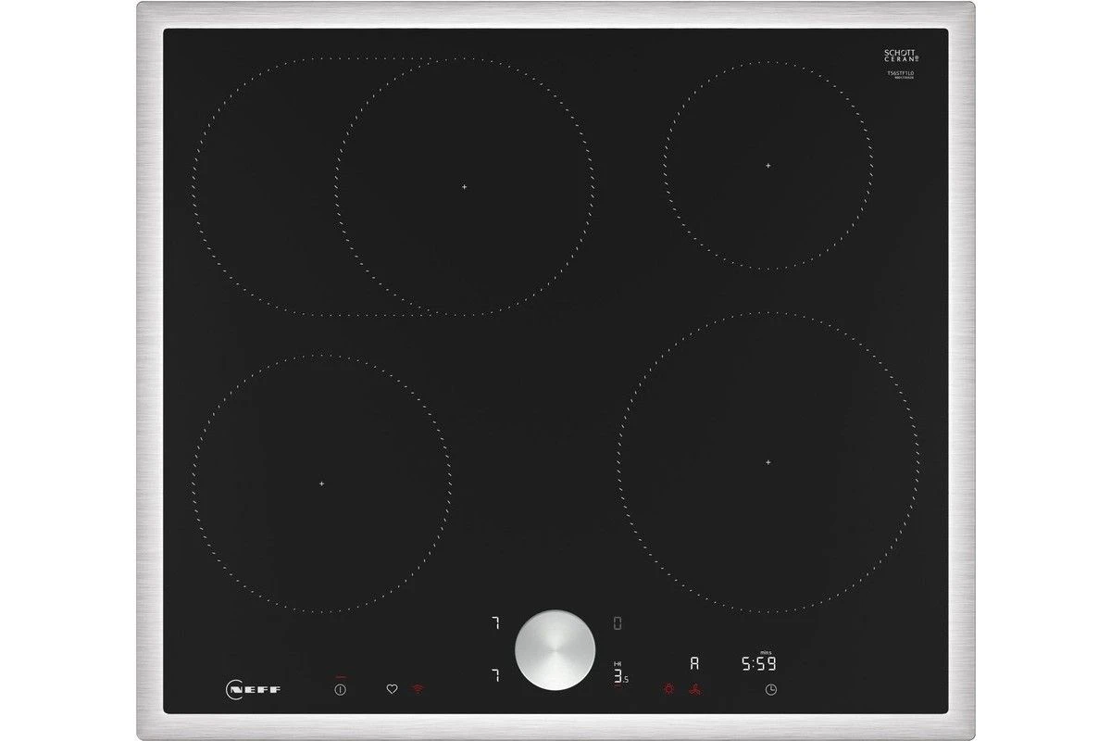This screenshot has height=741, width=1111.
Task: Click the center of the top-right cooking zone
Action: [x=768, y=165]
